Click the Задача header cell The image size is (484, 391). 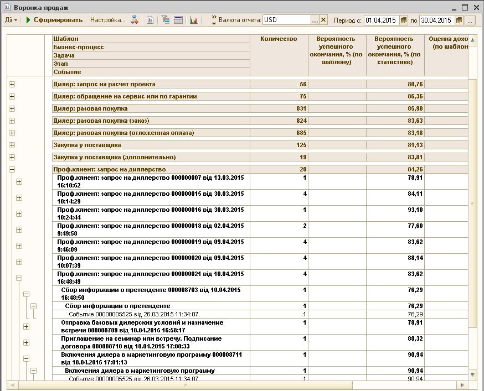click(151, 55)
